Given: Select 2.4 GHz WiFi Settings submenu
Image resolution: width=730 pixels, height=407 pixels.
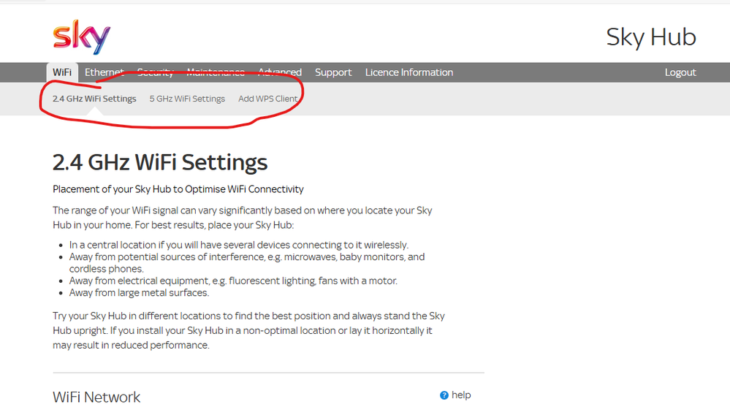Looking at the screenshot, I should [94, 99].
